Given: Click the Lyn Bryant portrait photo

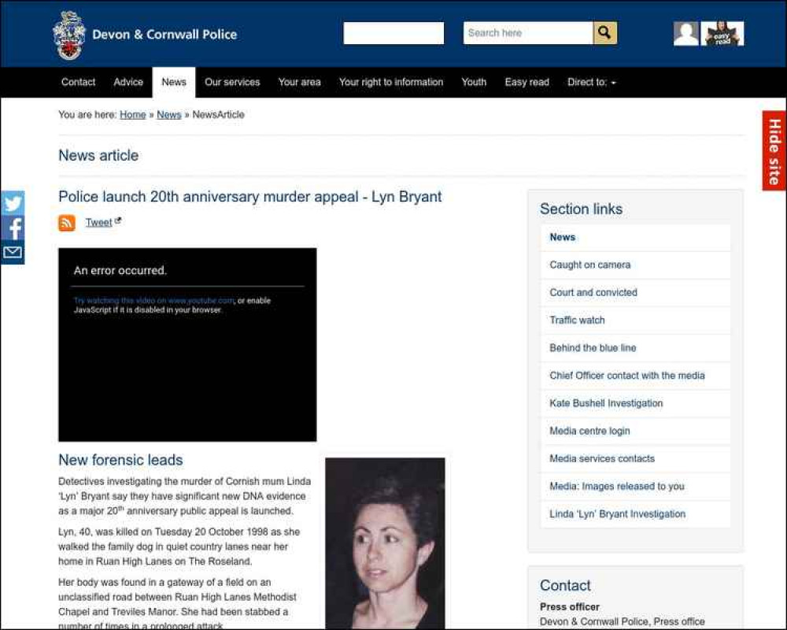Looking at the screenshot, I should [385, 543].
